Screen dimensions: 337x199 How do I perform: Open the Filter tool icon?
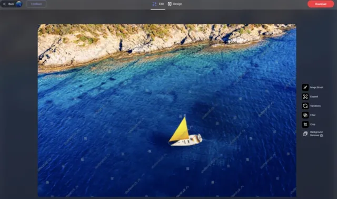point(305,115)
